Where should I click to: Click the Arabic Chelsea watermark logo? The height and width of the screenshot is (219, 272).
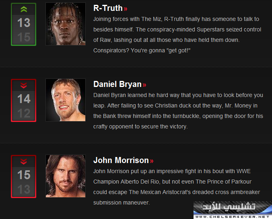coord(229,207)
